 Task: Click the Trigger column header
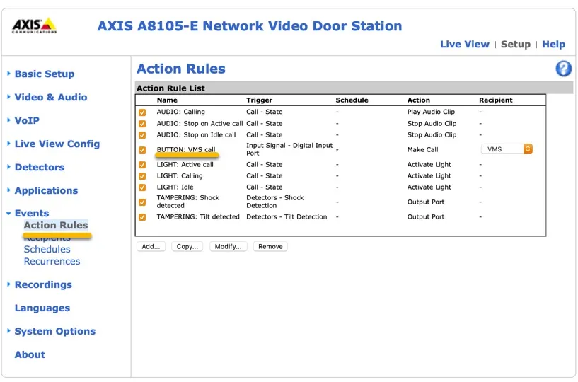click(x=259, y=100)
